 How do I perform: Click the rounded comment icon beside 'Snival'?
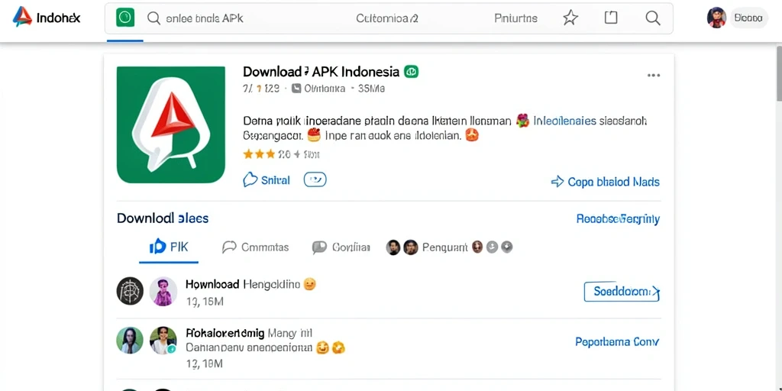click(x=315, y=179)
